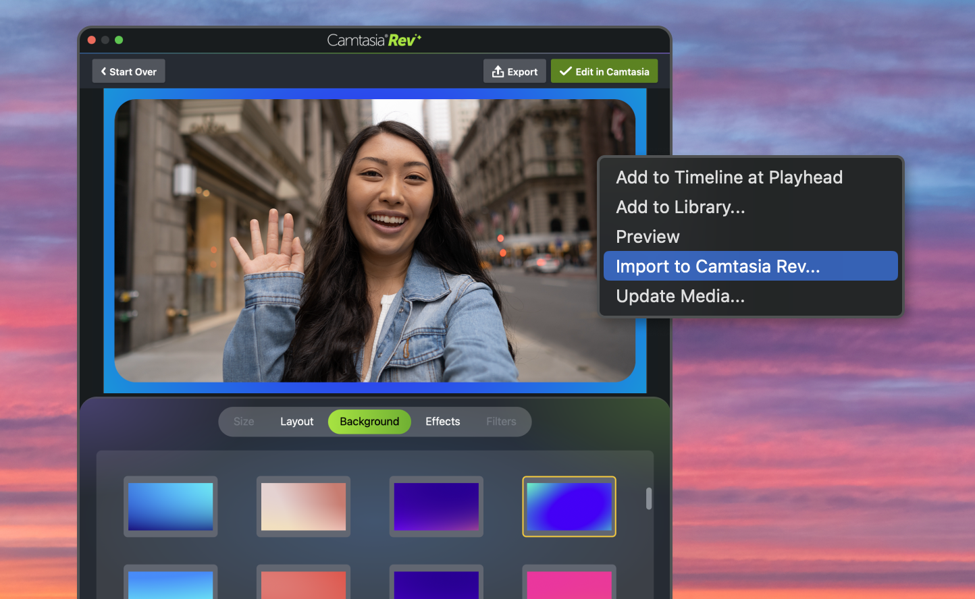Select Update Media from context menu
Screen dimensions: 975x599
point(750,296)
